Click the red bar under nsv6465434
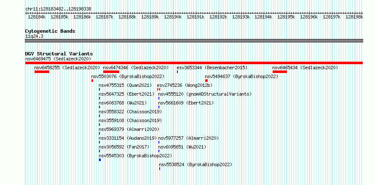The width and height of the screenshot is (375, 185). [280, 72]
